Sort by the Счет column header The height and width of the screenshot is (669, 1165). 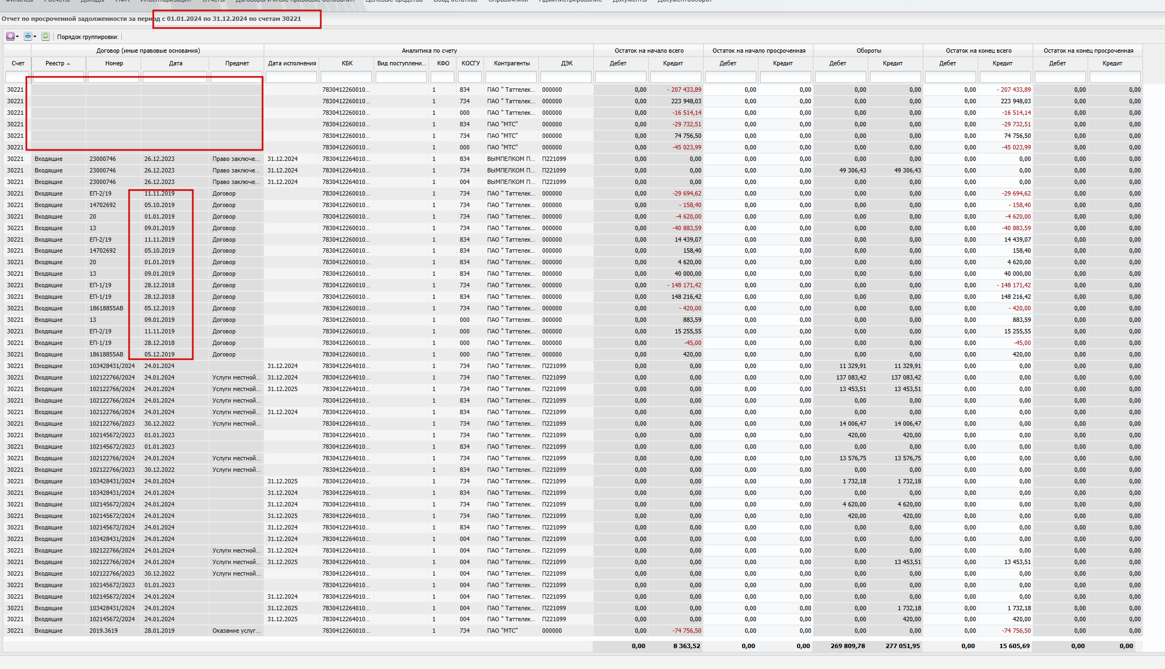pyautogui.click(x=18, y=63)
